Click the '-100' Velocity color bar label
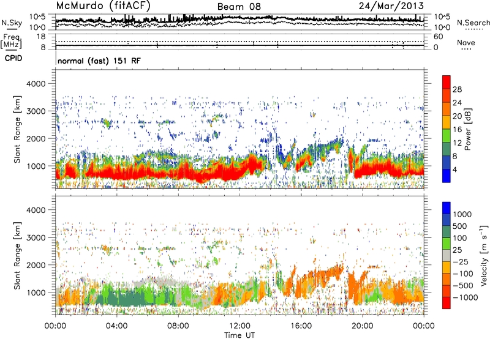The width and height of the screenshot is (490, 339). [x=463, y=274]
